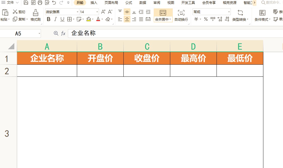Toggle Underline formatting
The height and width of the screenshot is (168, 283).
pyautogui.click(x=62, y=19)
